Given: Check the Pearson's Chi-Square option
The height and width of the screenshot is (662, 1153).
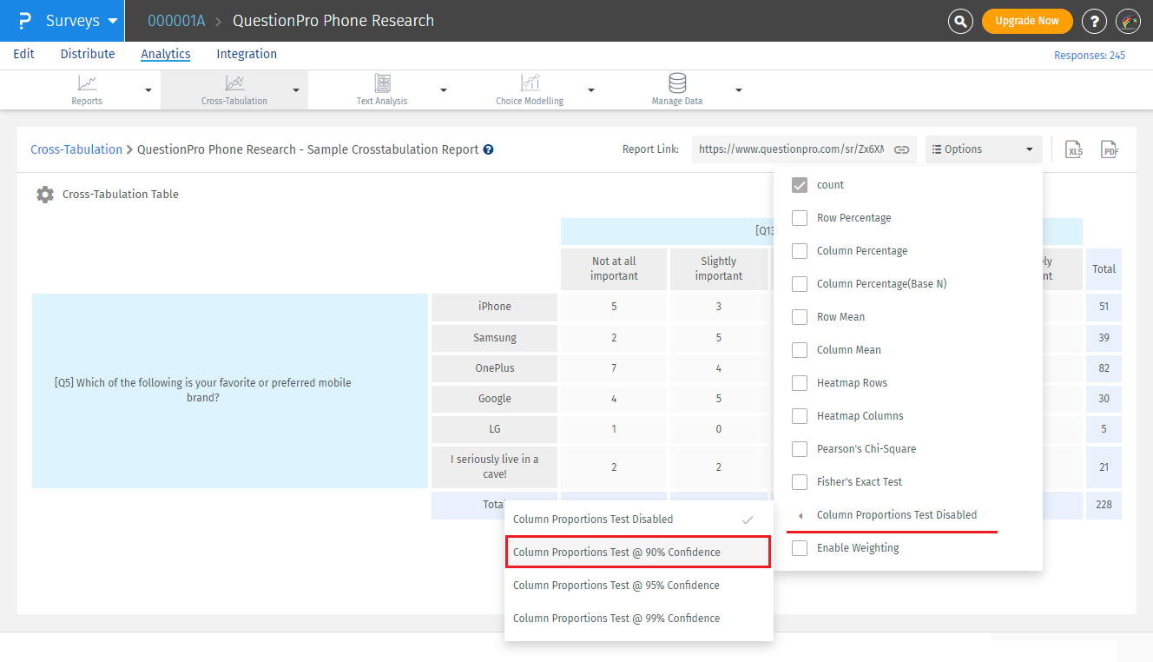Looking at the screenshot, I should (800, 449).
